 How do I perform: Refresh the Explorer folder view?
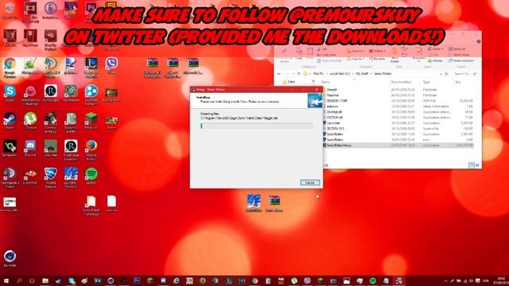click(x=446, y=74)
